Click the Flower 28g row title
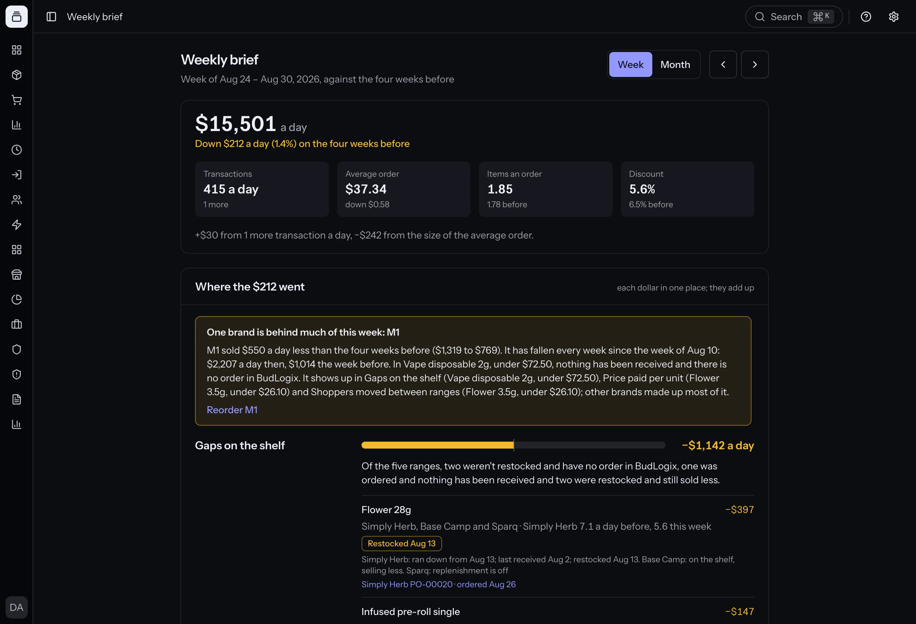This screenshot has height=624, width=916. tap(386, 510)
